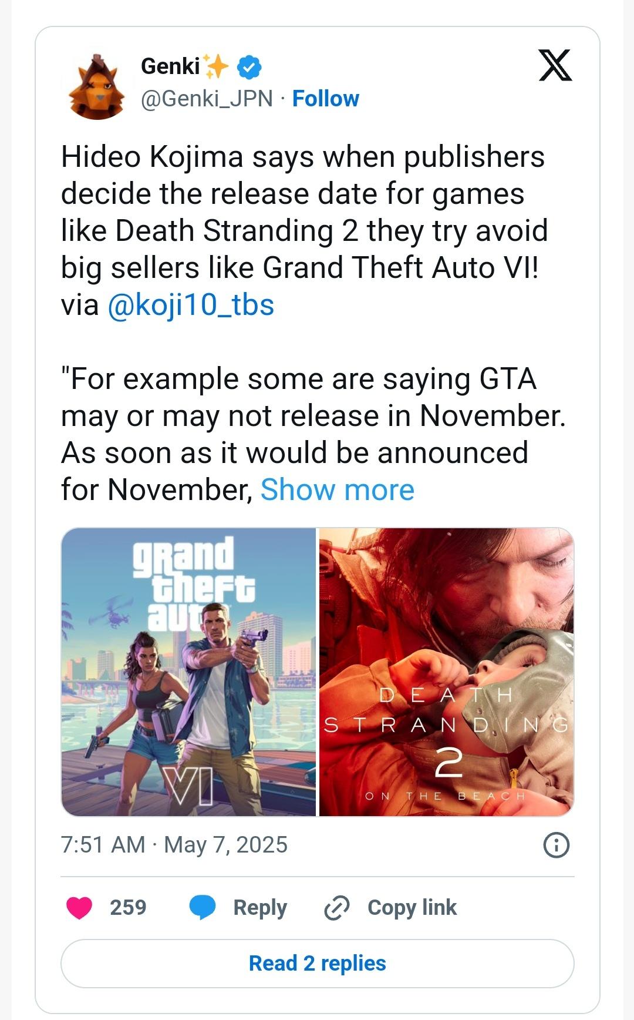
Task: Open Genki's profile avatar
Action: [x=98, y=86]
